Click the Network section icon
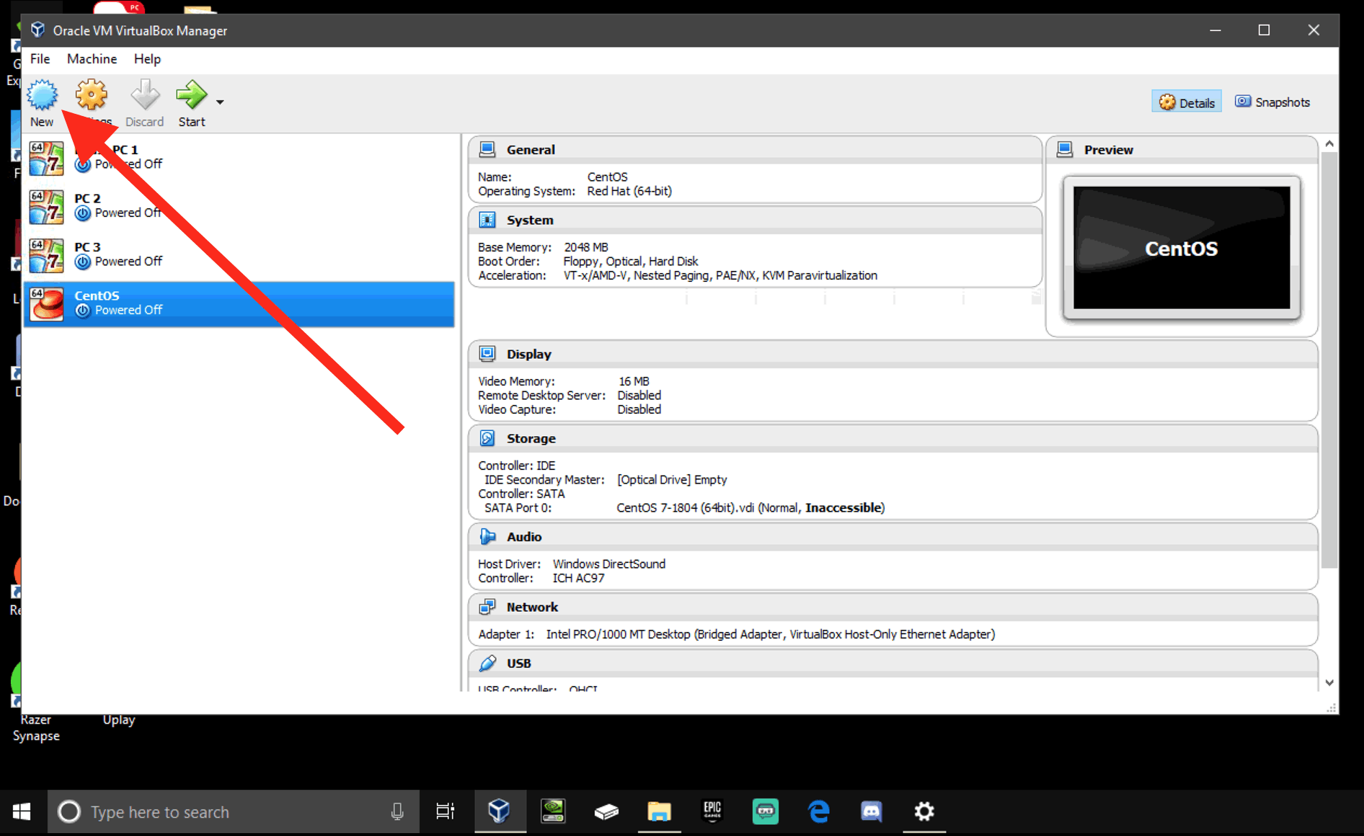This screenshot has height=836, width=1364. point(487,607)
